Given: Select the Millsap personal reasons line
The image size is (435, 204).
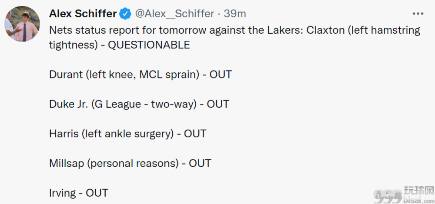Looking at the screenshot, I should click(130, 163).
